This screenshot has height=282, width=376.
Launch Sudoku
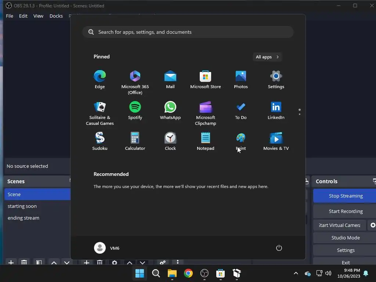click(x=100, y=141)
